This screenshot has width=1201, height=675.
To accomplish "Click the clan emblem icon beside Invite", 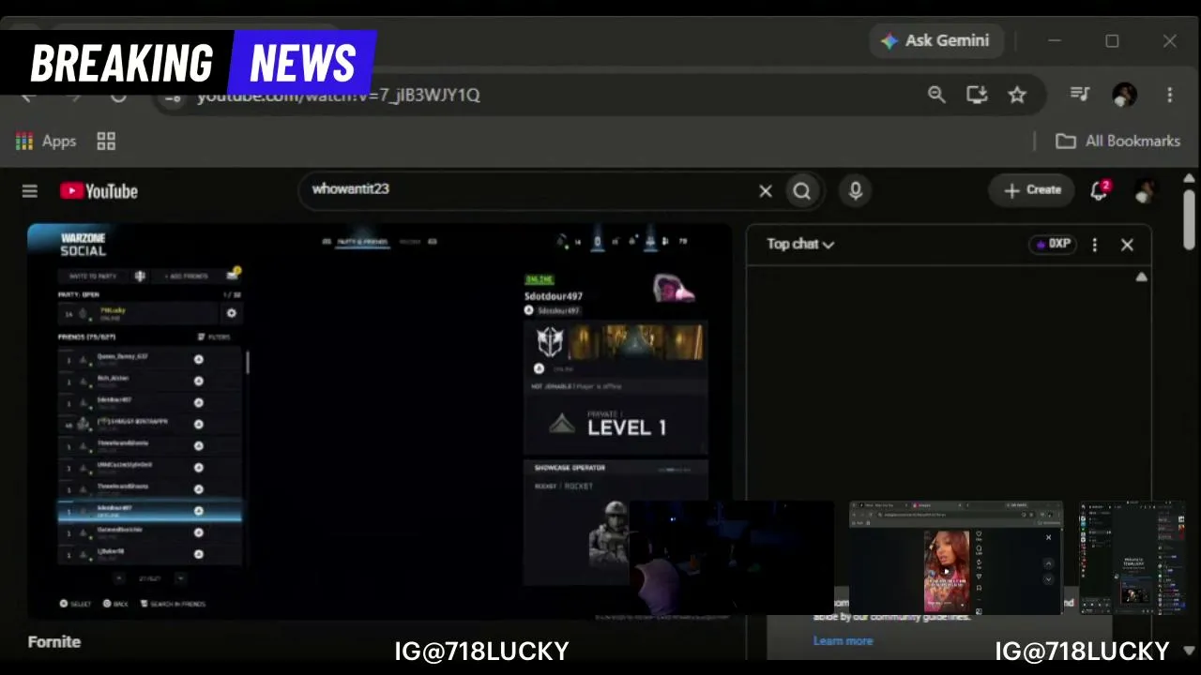I will coord(140,277).
